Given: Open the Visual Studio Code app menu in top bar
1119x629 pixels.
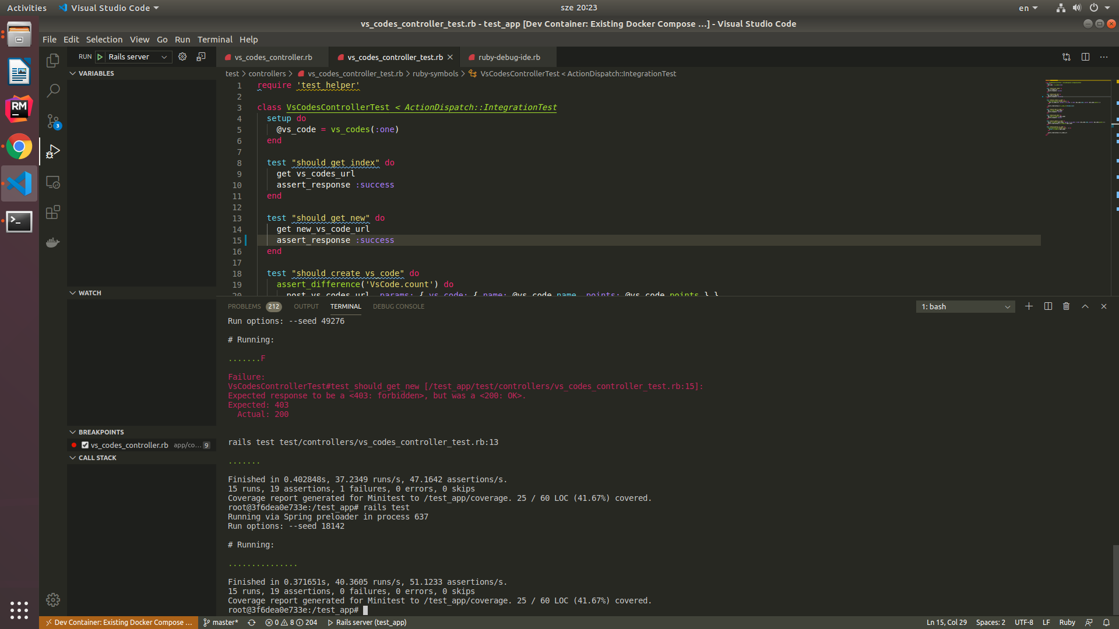Looking at the screenshot, I should click(x=109, y=8).
